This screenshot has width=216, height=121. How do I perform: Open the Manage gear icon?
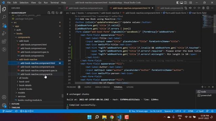[x=4, y=105]
